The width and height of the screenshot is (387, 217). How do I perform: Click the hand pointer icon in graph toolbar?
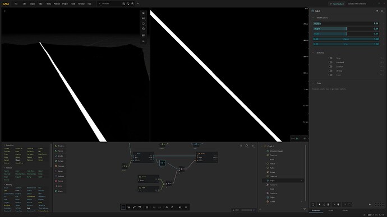179,207
